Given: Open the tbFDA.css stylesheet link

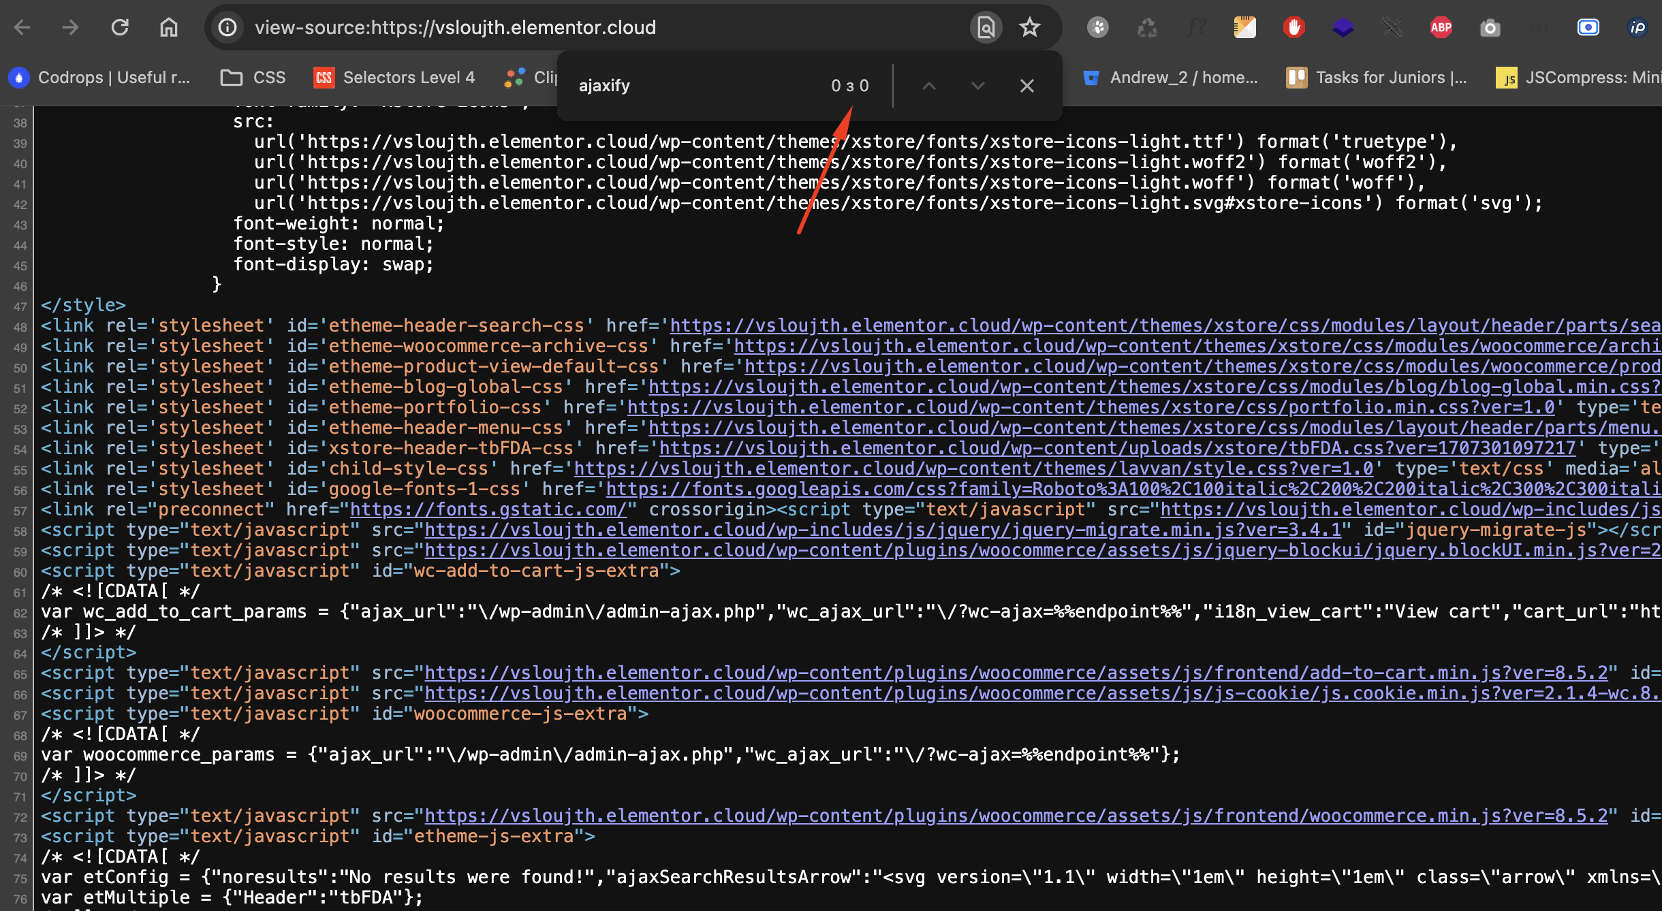Looking at the screenshot, I should coord(1118,448).
